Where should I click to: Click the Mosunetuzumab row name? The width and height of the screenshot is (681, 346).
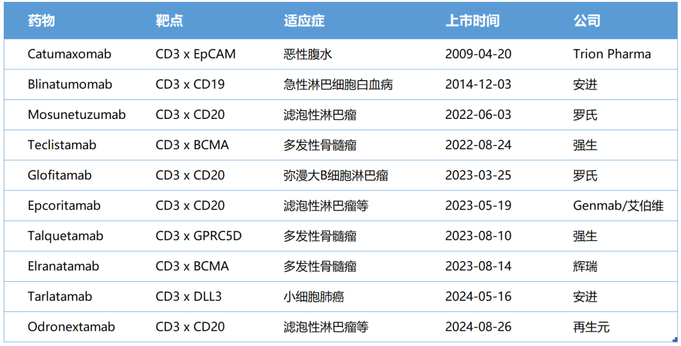(76, 114)
